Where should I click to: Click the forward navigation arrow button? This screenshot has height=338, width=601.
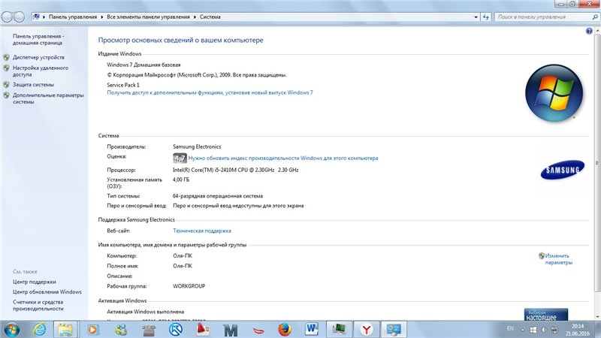[x=20, y=17]
